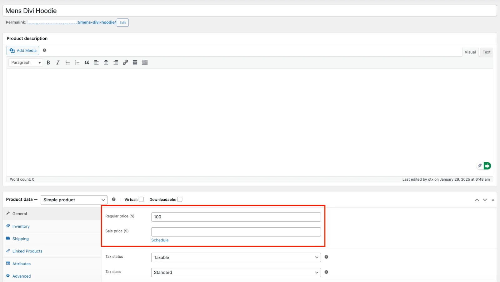Open the Linked Products tab
Screen dimensions: 500x282
pyautogui.click(x=52, y=251)
